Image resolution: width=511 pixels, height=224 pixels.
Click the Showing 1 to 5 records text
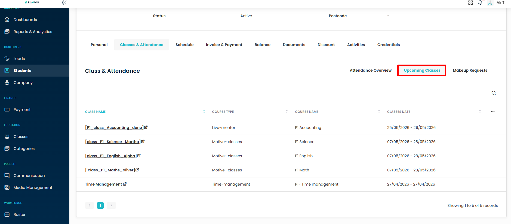473,205
